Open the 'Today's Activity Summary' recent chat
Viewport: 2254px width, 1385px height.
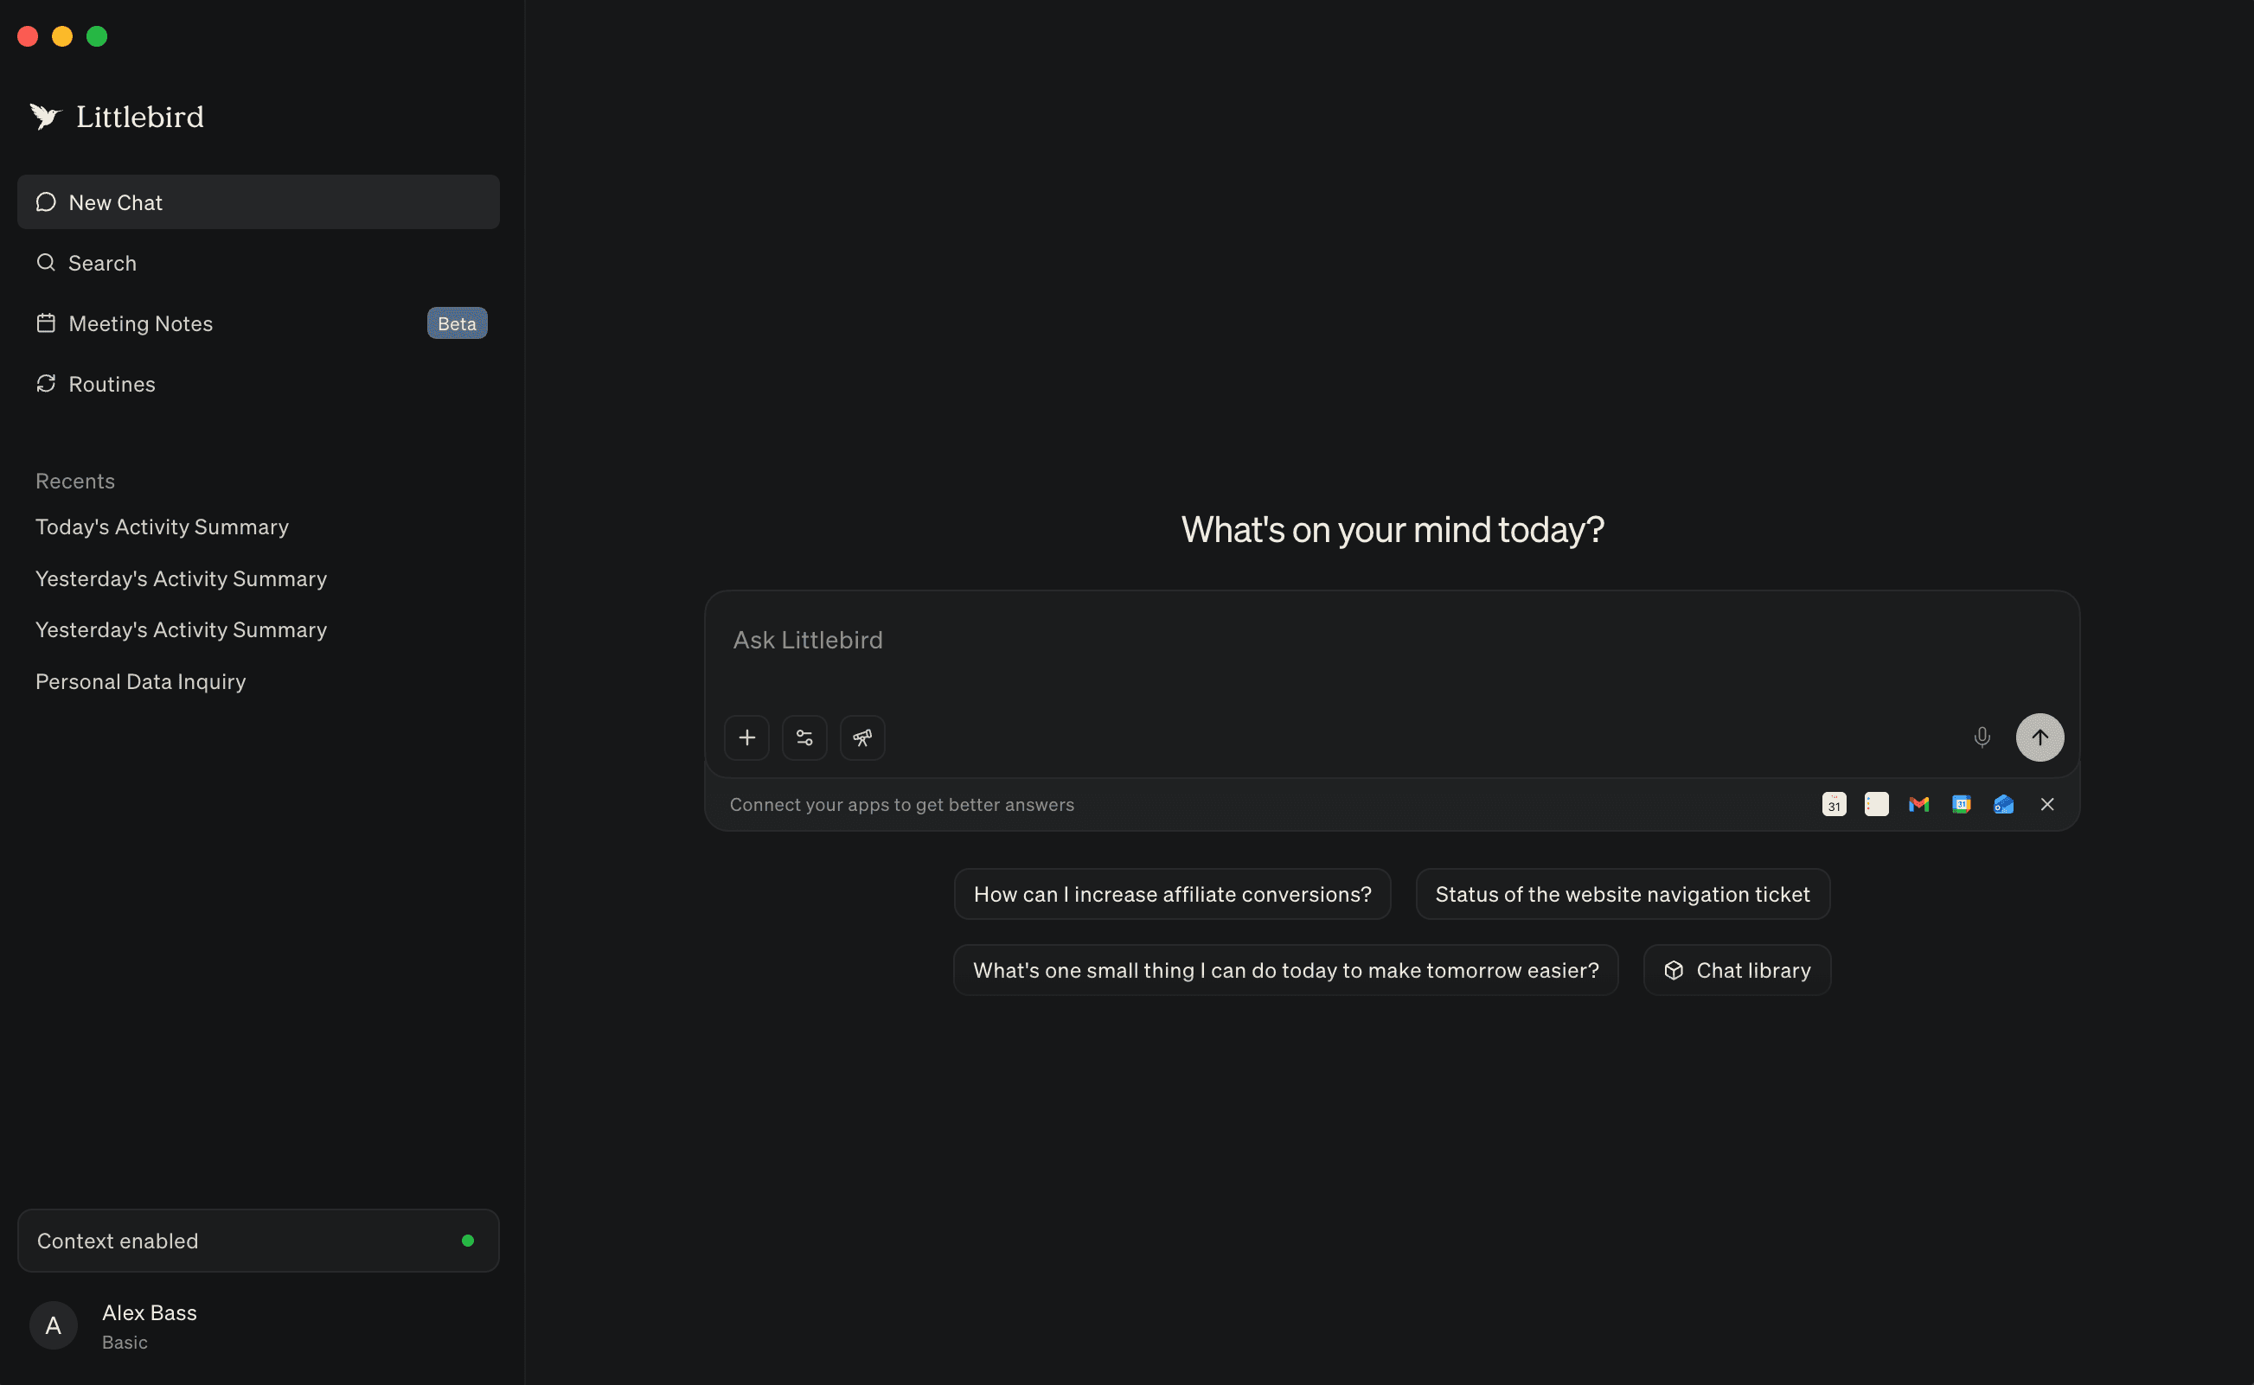point(161,527)
